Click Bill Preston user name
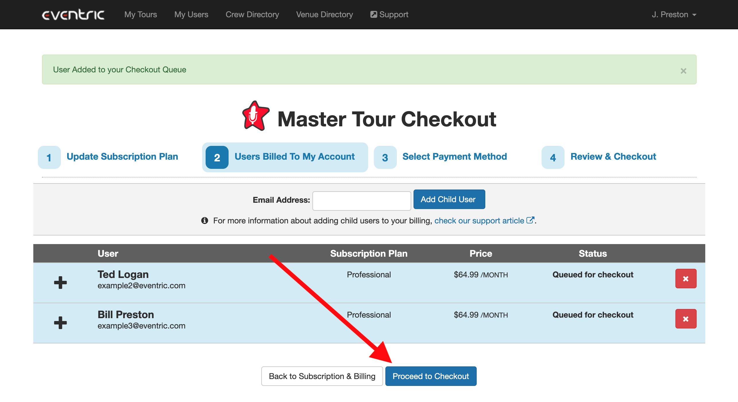Screen dimensions: 738x402 pyautogui.click(x=126, y=315)
